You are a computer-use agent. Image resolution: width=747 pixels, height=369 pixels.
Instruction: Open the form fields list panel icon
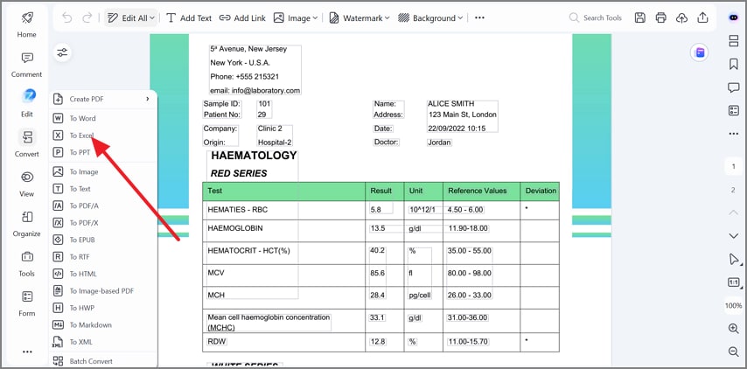tap(734, 110)
